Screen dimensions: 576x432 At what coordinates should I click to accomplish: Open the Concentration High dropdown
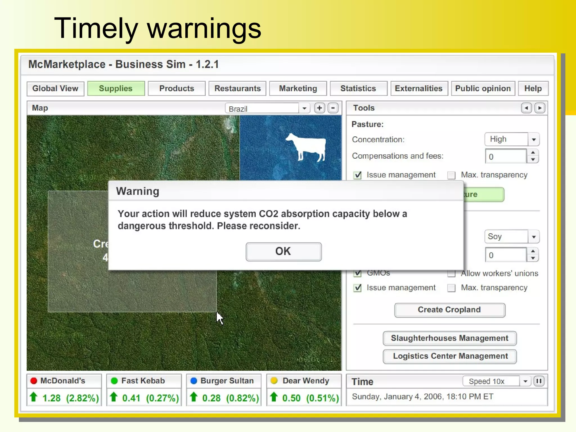(x=534, y=139)
